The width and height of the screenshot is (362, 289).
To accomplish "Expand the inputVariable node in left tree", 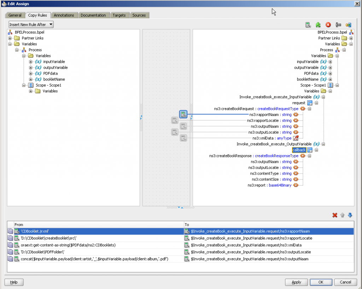I will point(31,62).
